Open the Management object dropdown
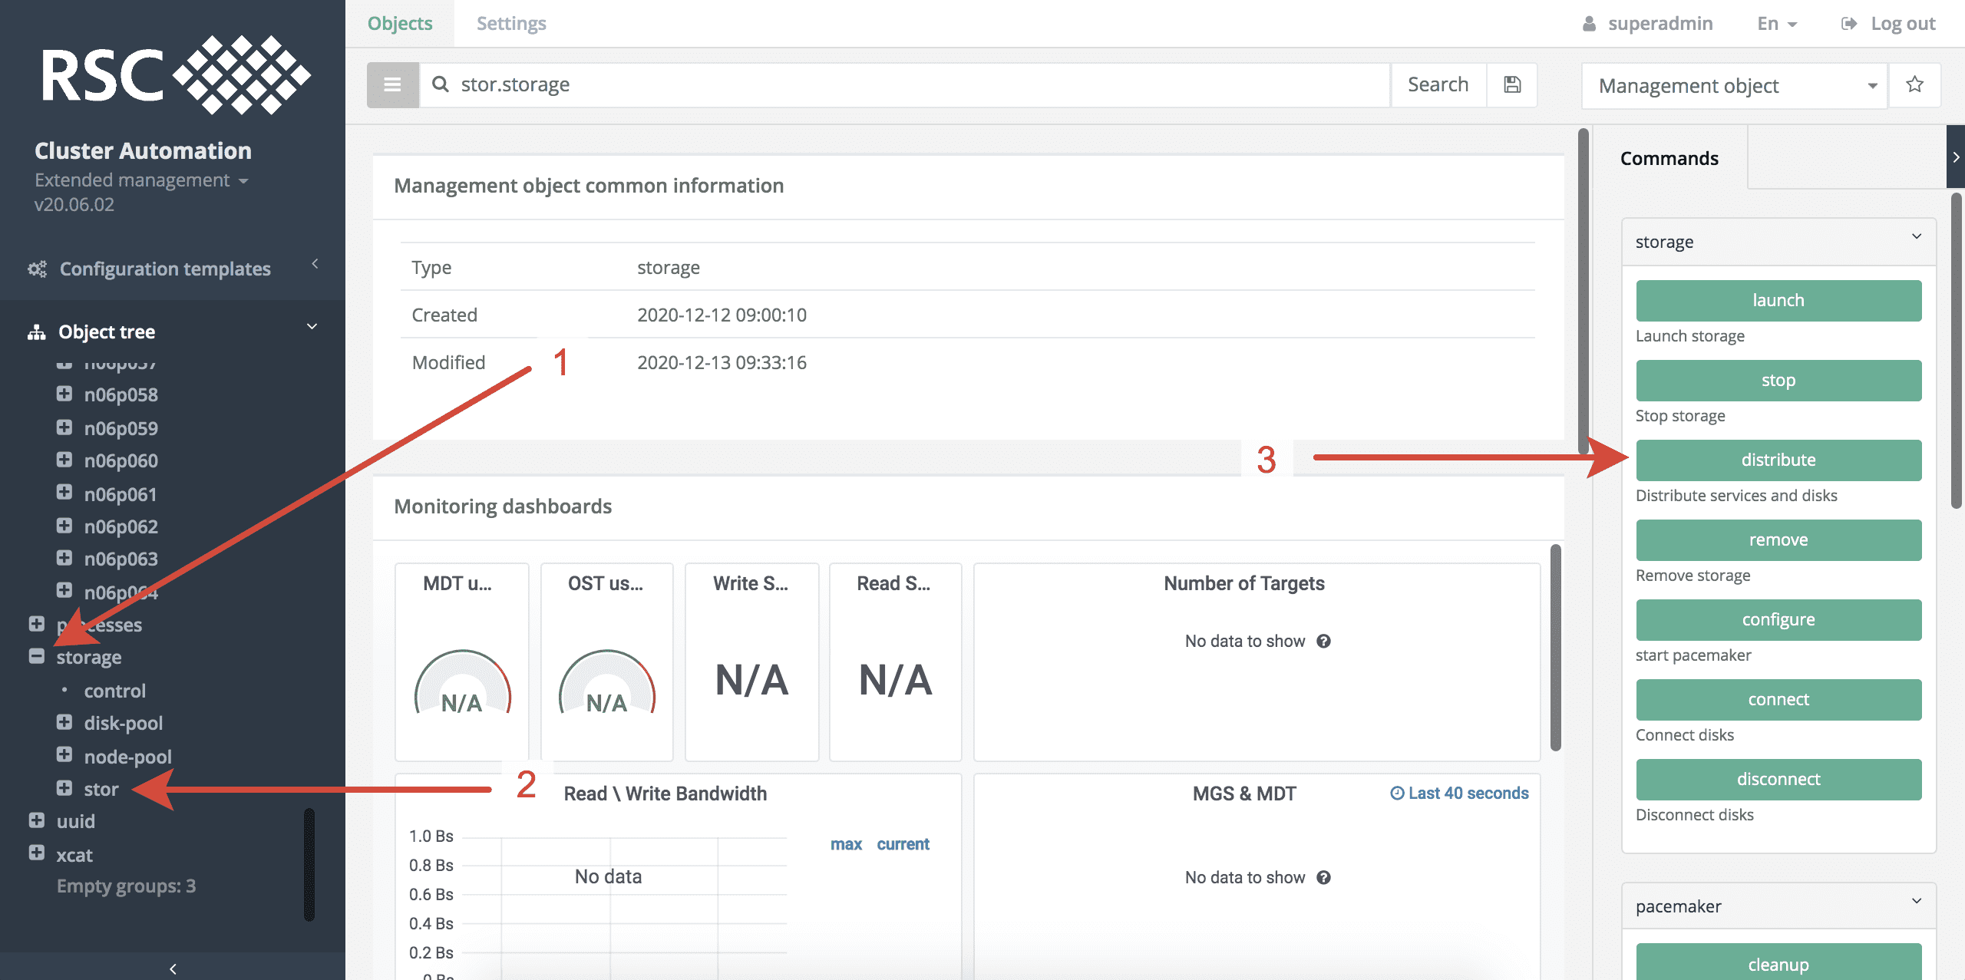Viewport: 1965px width, 980px height. click(x=1733, y=85)
